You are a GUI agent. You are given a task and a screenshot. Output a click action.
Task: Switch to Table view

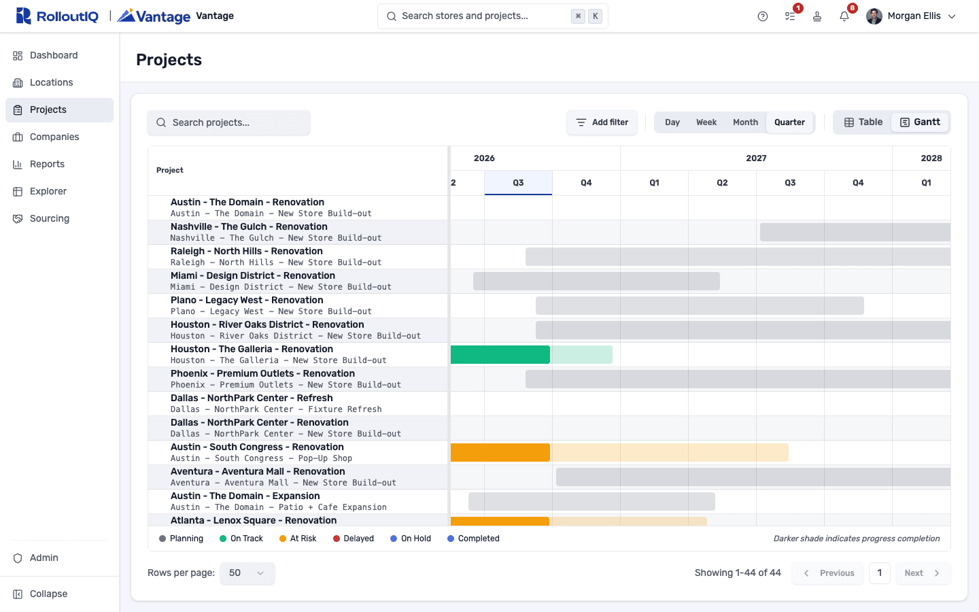point(863,122)
